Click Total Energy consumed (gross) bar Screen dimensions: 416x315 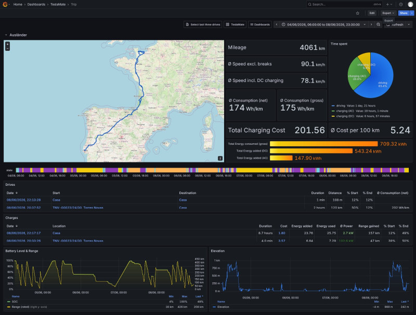coord(323,144)
